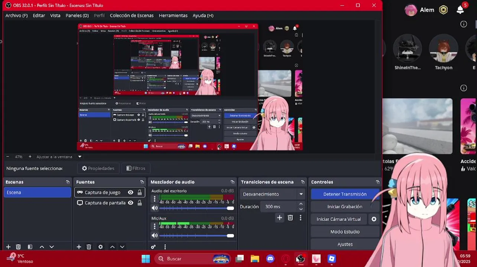The height and width of the screenshot is (267, 477).
Task: Open the Windows Start menu
Action: pyautogui.click(x=146, y=259)
